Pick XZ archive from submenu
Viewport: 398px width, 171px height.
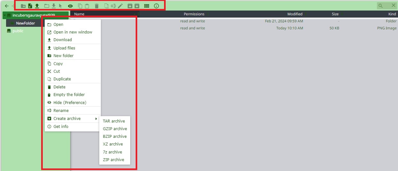coord(115,144)
